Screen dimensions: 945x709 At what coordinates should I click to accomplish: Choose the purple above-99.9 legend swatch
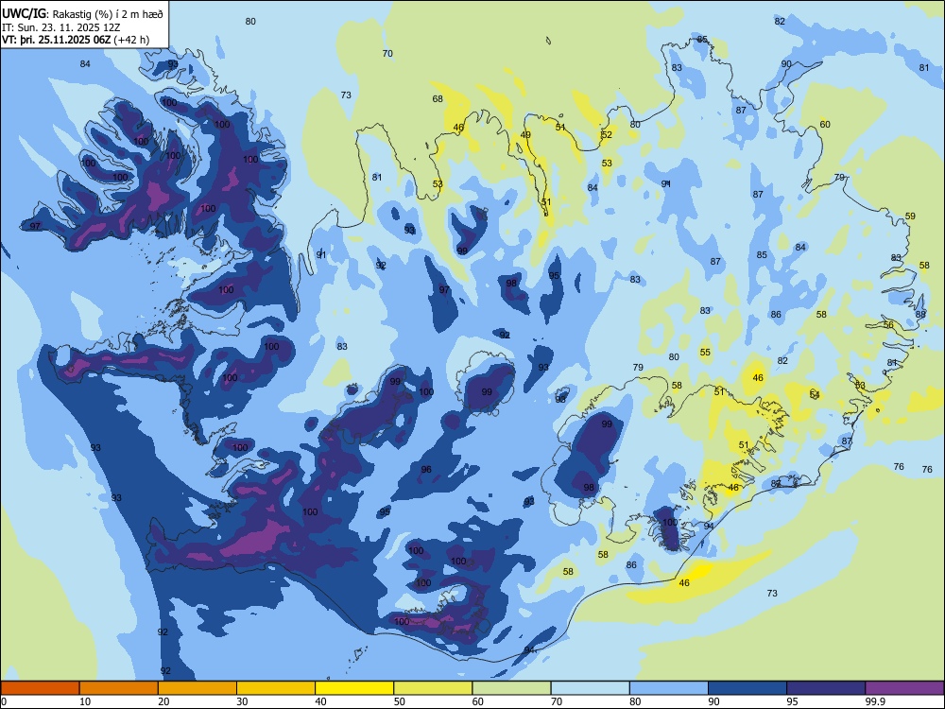coord(904,688)
